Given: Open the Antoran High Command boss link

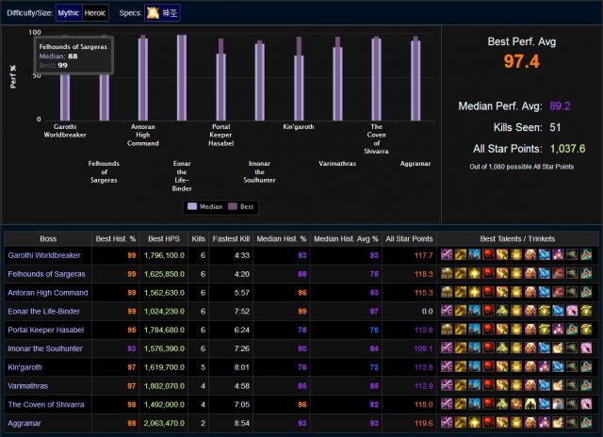Looking at the screenshot, I should point(46,293).
